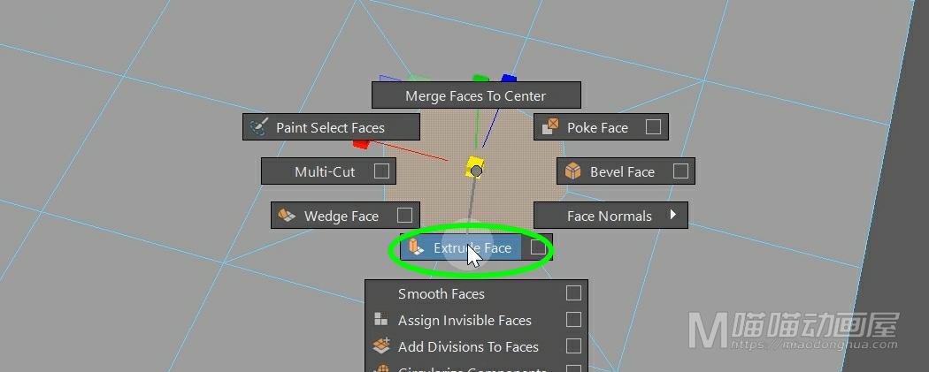Screen dimensions: 929x372
Task: Click the green Y-axis manipulator handle
Action: pyautogui.click(x=481, y=79)
